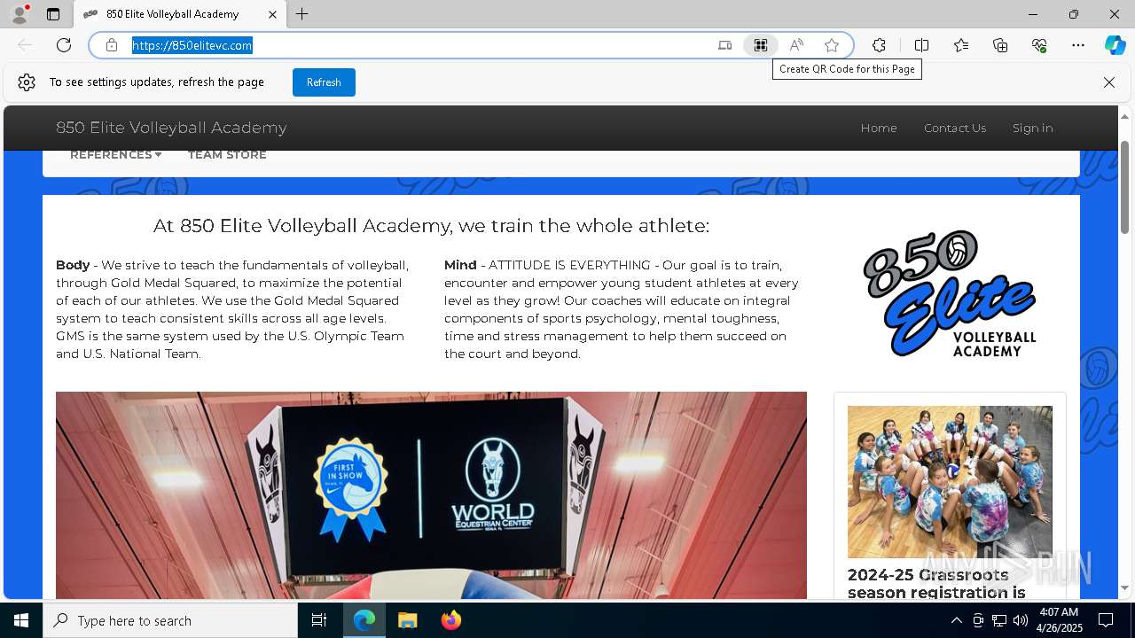Open the settings gear in the notification bar
Screen dimensions: 1135x638
[x=27, y=82]
